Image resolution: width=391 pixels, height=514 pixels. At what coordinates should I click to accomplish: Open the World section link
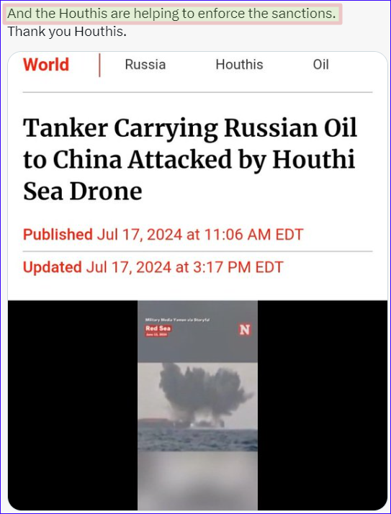(46, 64)
